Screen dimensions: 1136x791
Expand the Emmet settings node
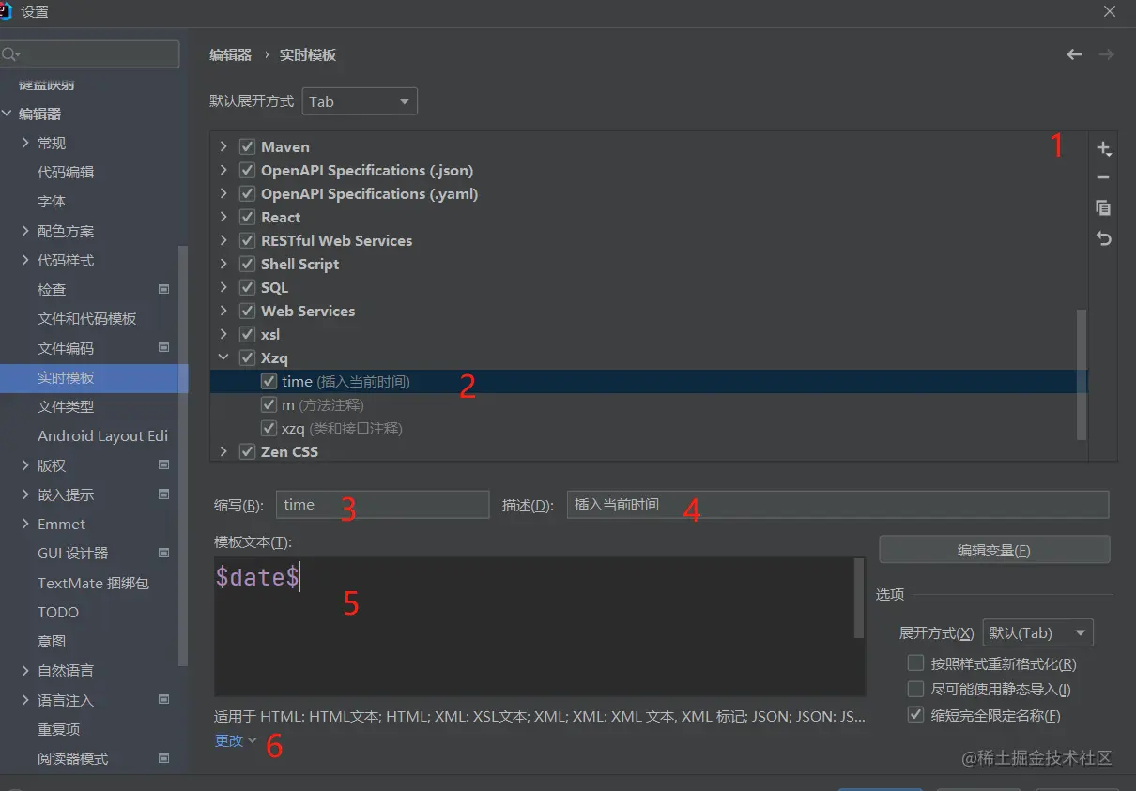[25, 524]
